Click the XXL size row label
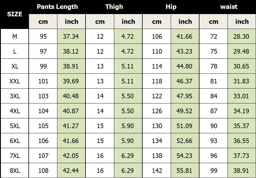Image resolution: width=256 pixels, height=178 pixels. (x=15, y=81)
